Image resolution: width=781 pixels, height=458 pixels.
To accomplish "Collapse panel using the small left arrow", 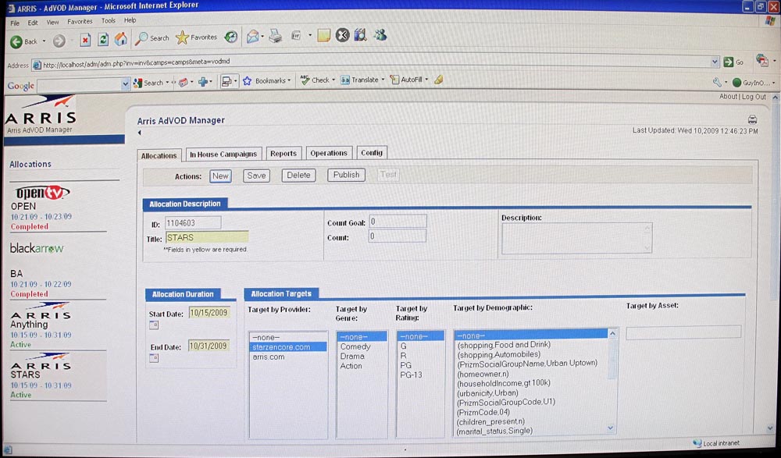I will [139, 133].
